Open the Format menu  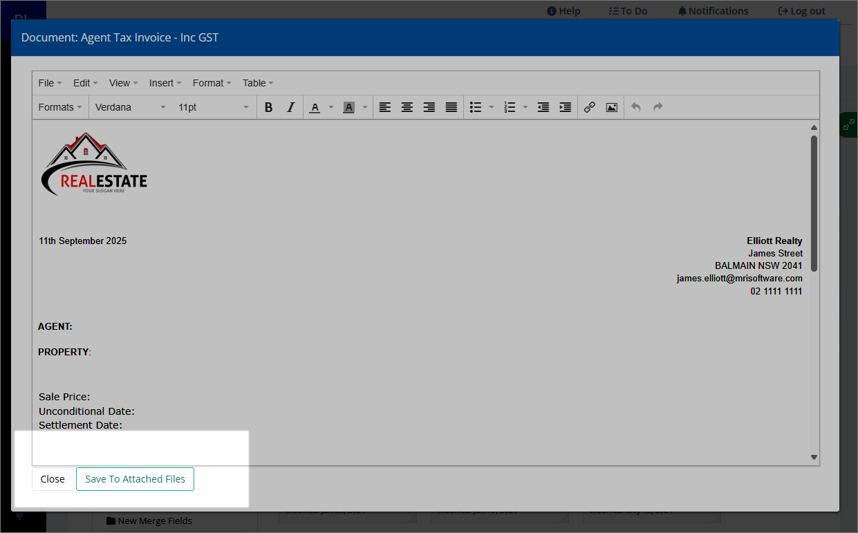click(x=212, y=83)
